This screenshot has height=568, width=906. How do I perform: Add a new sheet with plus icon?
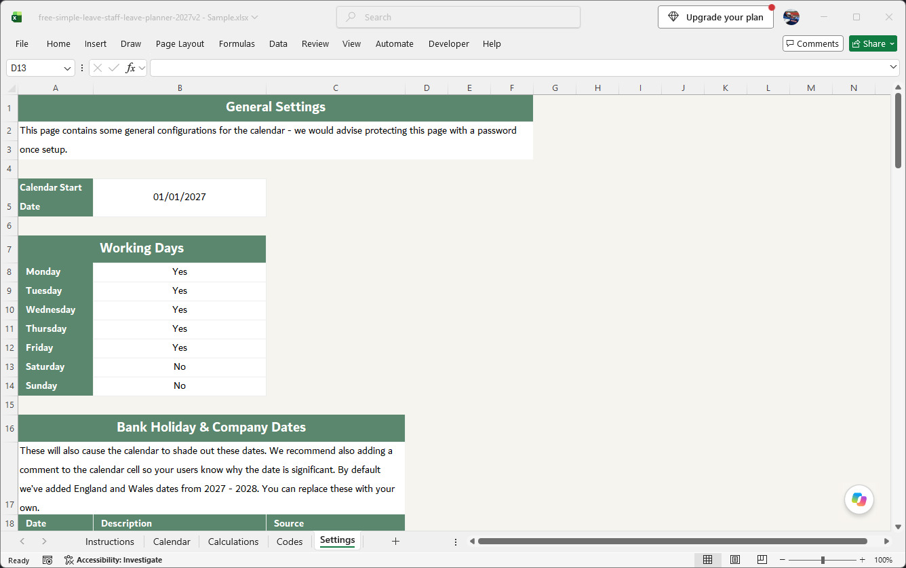coord(396,541)
